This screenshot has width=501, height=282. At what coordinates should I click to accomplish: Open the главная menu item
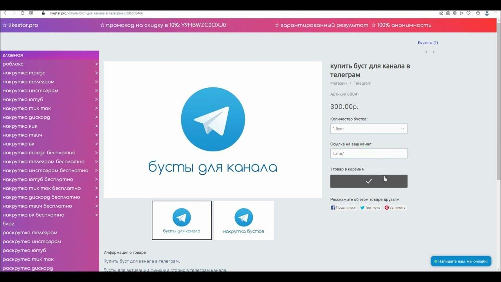click(49, 55)
